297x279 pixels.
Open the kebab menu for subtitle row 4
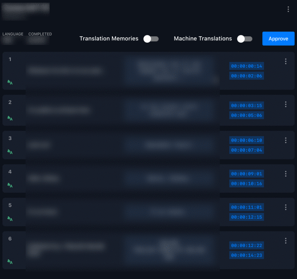[x=286, y=174]
